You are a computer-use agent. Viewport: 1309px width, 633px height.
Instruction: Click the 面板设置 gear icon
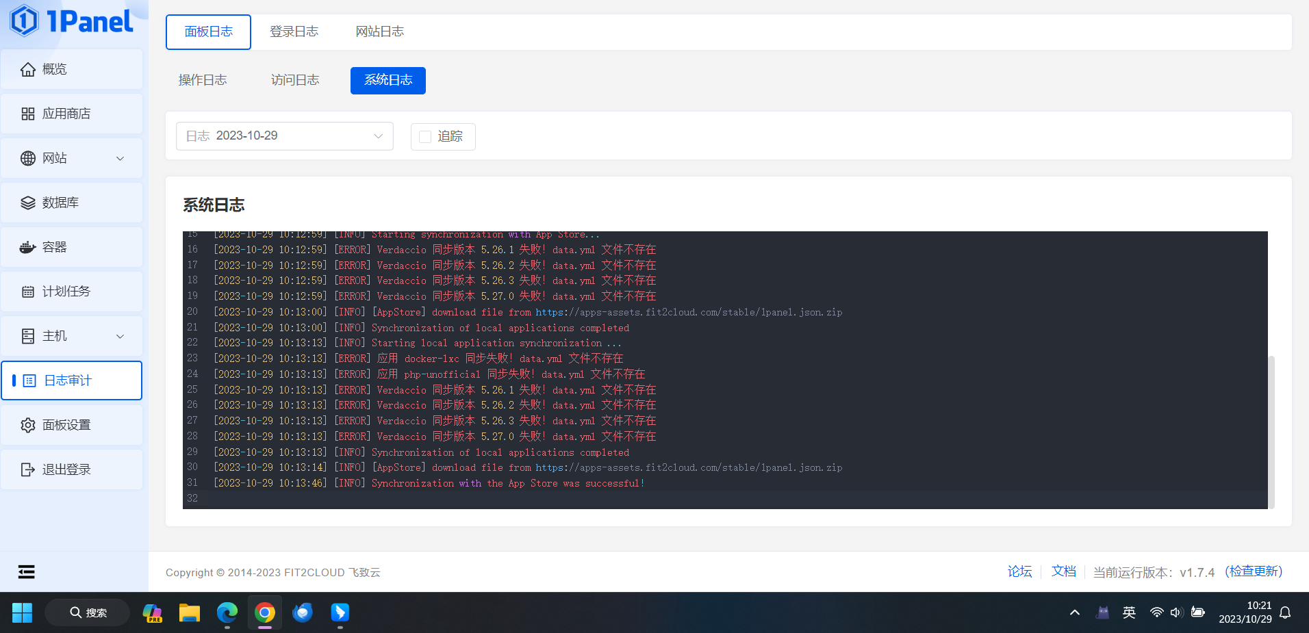coord(28,425)
